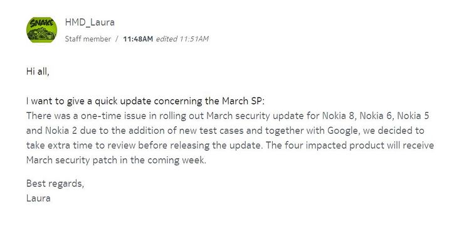Click the 11:48AM post timestamp
Screen dimensions: 464x247
[x=138, y=39]
